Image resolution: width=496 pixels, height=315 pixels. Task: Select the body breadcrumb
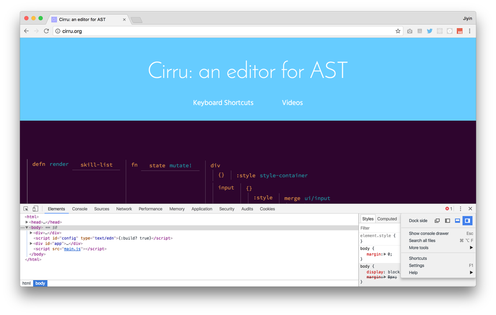tap(40, 283)
